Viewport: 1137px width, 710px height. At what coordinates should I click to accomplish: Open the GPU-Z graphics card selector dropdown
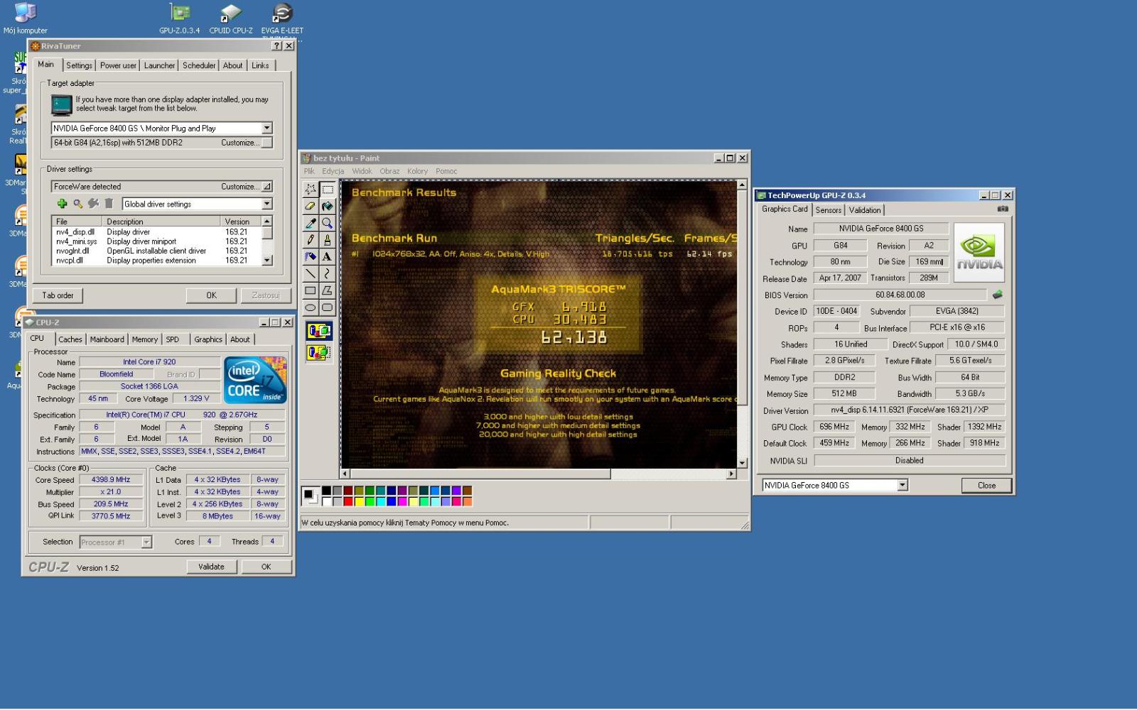click(x=902, y=485)
